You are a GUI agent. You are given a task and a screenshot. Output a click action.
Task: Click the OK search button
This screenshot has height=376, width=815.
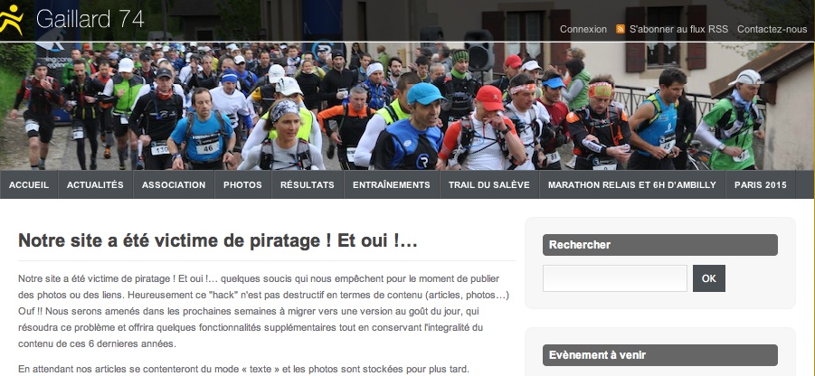pos(709,278)
